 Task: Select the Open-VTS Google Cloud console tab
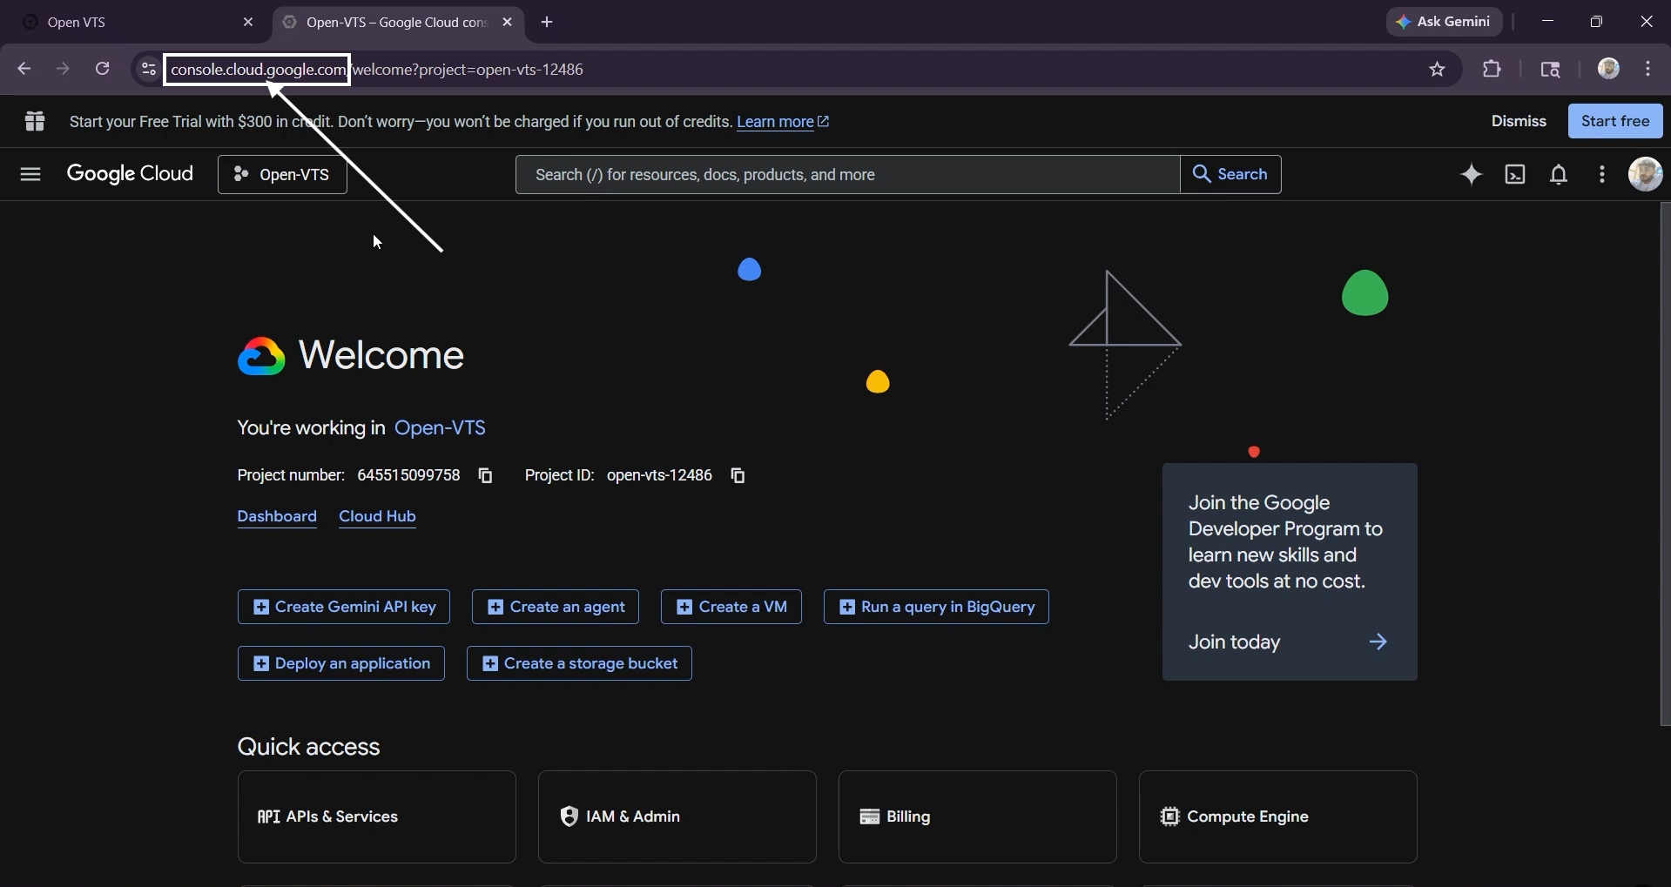click(x=398, y=23)
